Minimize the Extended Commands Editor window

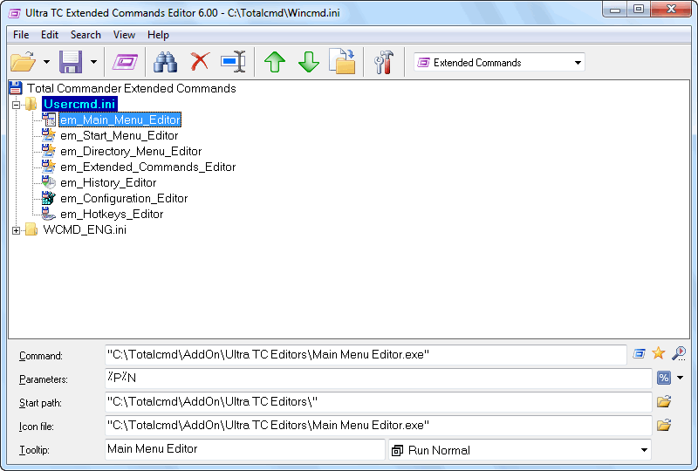coord(615,10)
